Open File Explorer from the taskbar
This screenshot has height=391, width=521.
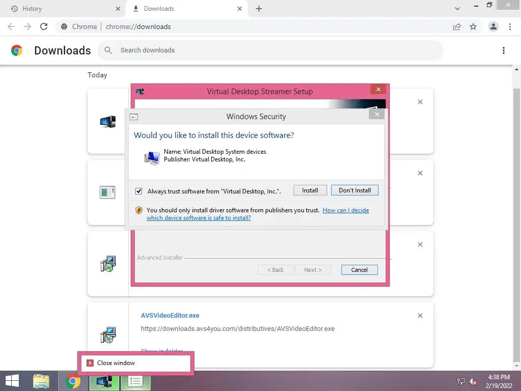[41, 381]
